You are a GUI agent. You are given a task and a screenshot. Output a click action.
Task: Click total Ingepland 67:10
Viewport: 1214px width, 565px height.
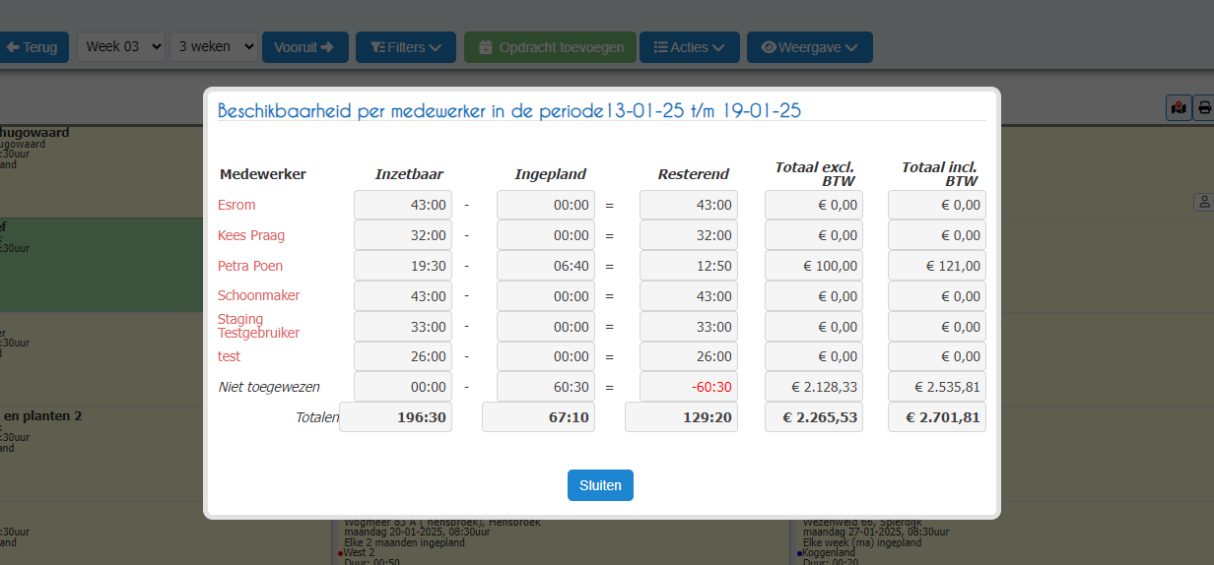click(x=539, y=417)
